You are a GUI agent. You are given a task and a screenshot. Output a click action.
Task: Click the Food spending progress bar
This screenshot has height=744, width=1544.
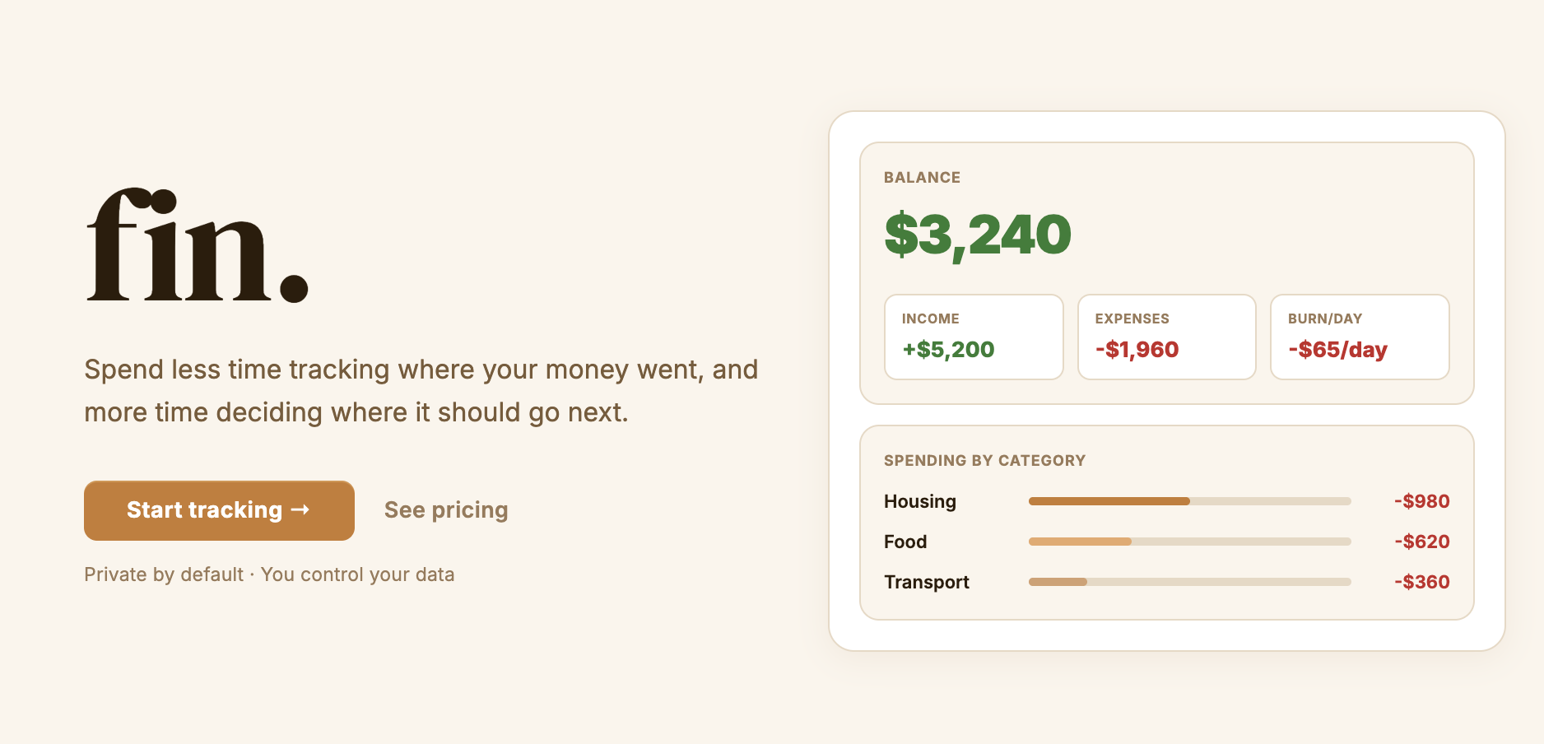pyautogui.click(x=1189, y=542)
